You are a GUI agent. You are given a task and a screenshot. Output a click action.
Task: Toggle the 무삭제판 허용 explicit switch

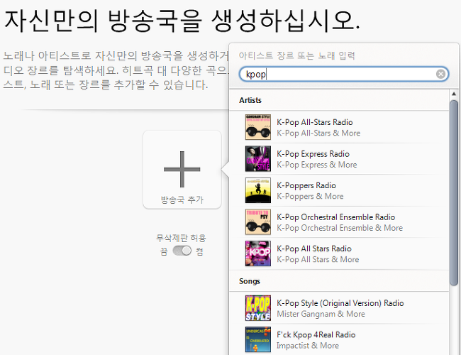point(182,251)
